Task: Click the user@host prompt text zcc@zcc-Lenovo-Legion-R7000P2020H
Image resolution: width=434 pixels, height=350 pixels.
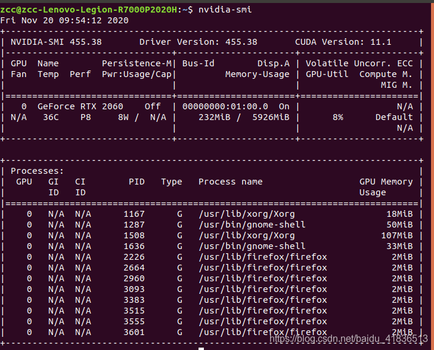Action: click(x=89, y=10)
